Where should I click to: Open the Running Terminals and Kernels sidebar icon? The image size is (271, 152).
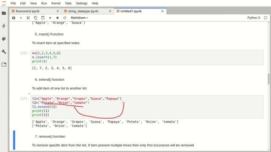coord(4,26)
